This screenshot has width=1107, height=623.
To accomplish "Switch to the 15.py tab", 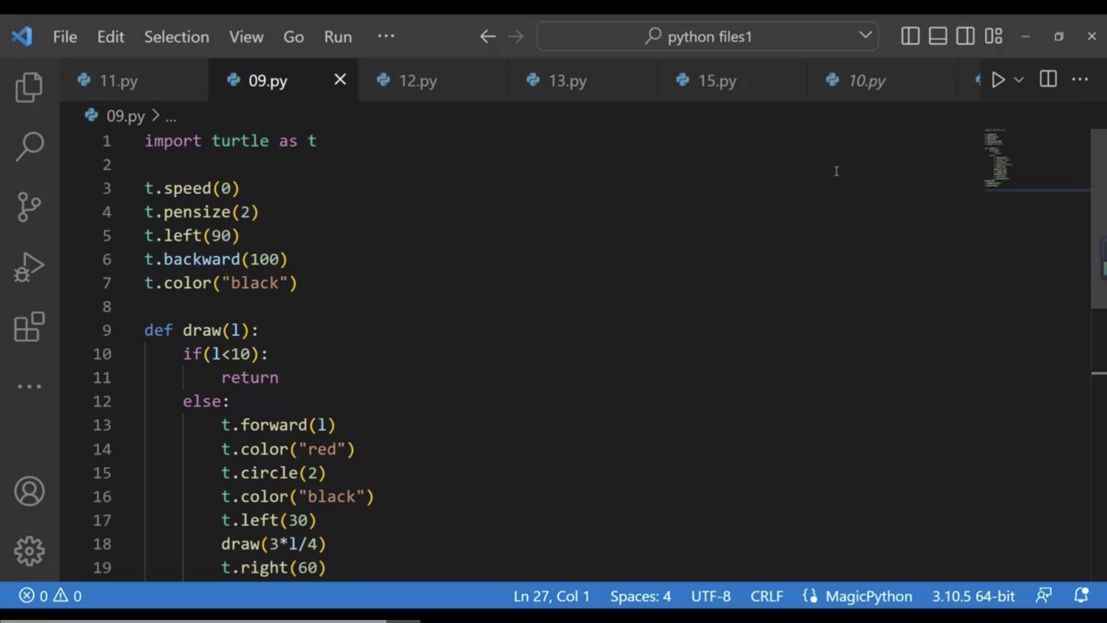I will pos(732,80).
